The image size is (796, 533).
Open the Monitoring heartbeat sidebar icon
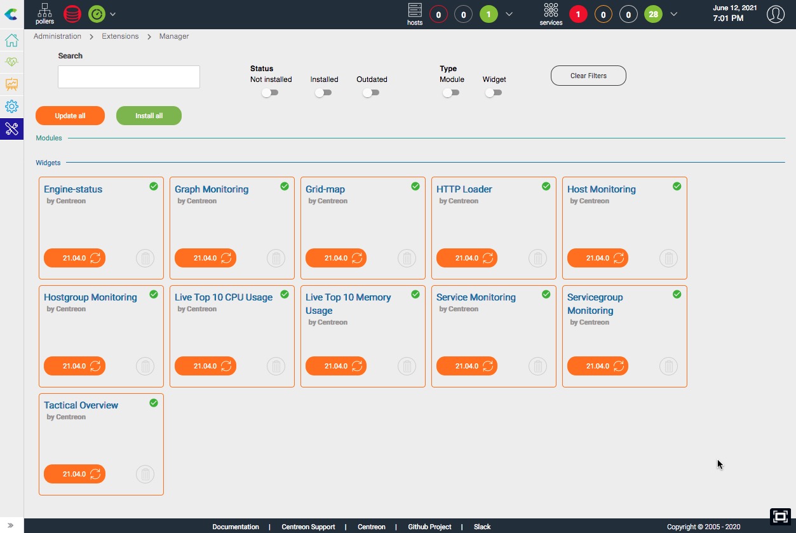[11, 62]
